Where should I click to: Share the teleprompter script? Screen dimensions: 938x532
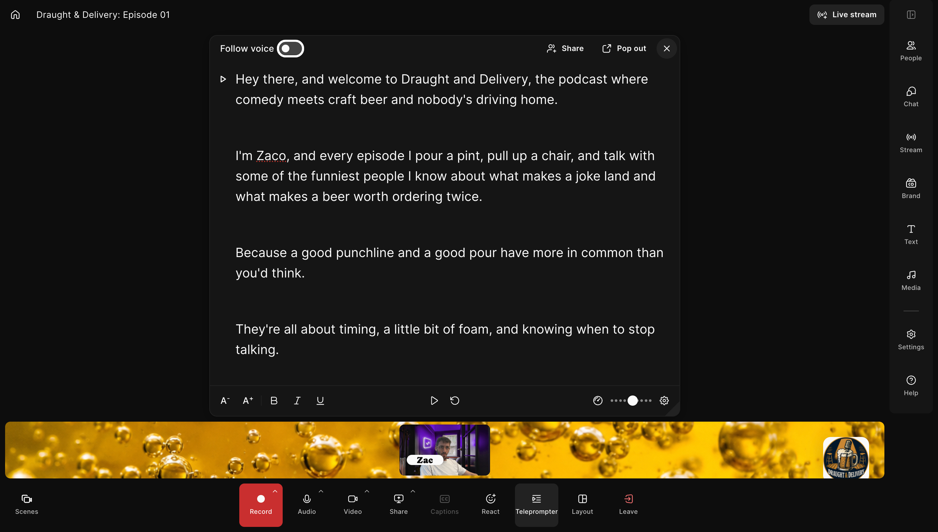[565, 48]
